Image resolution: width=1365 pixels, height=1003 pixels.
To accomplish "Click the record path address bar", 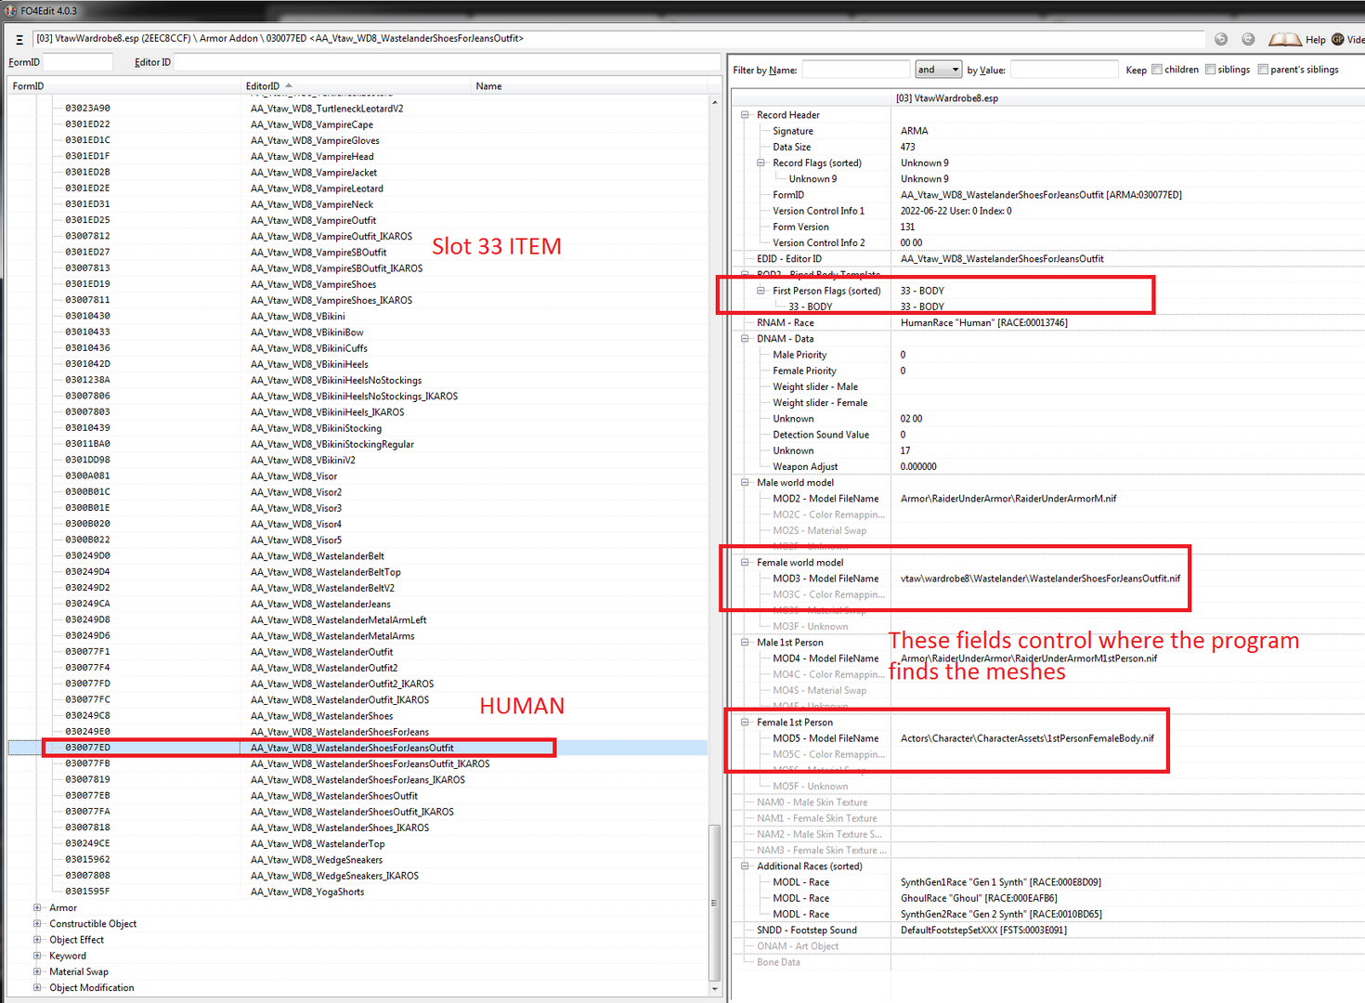I will click(618, 39).
